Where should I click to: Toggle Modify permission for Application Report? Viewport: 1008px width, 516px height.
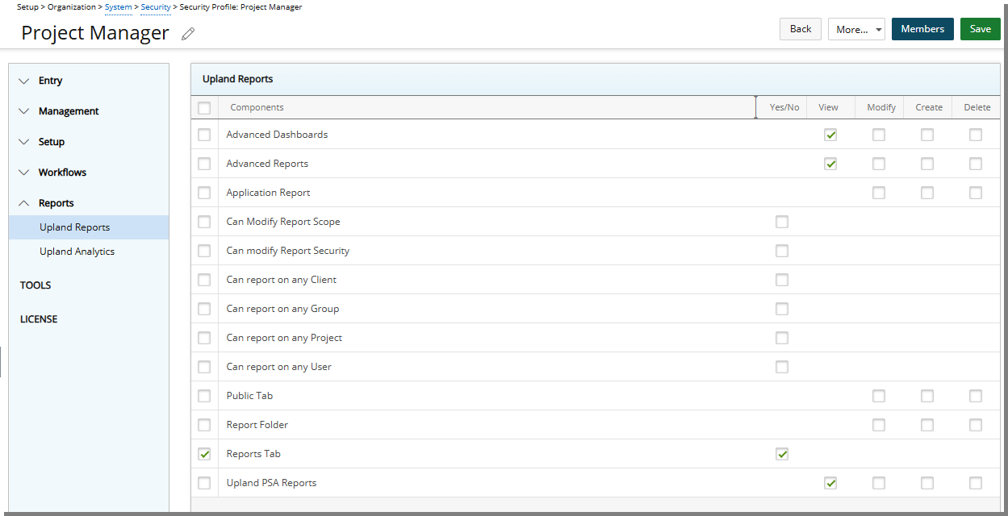tap(878, 193)
